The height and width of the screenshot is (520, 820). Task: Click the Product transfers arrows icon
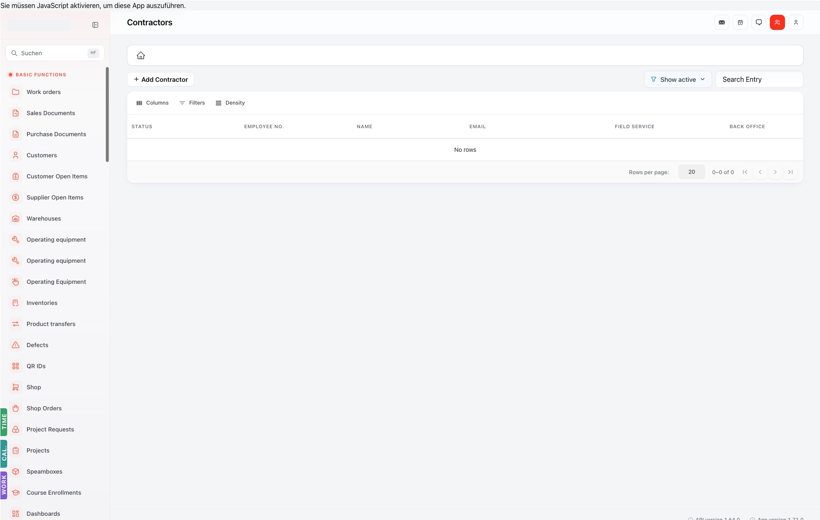point(16,324)
